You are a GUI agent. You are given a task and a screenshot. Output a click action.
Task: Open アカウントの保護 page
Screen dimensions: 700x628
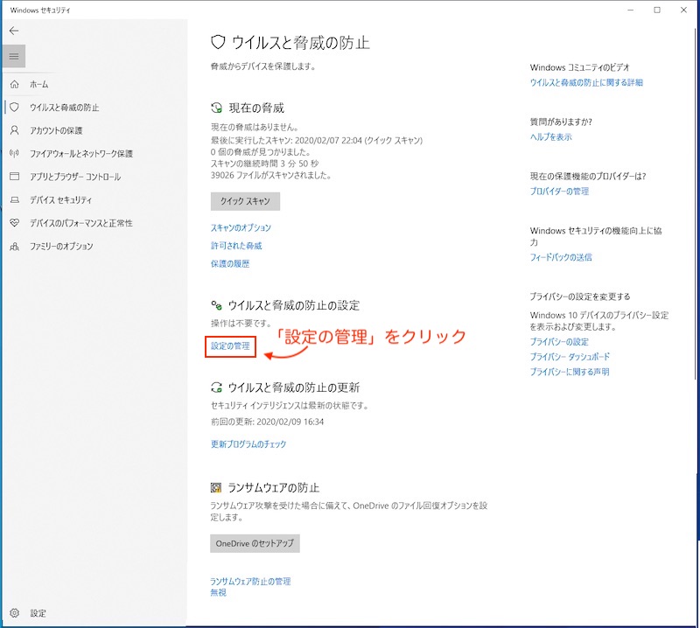click(56, 131)
